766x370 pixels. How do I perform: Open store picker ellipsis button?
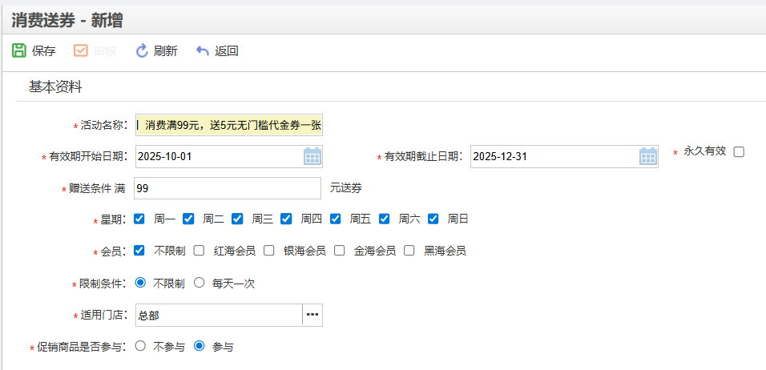[312, 315]
